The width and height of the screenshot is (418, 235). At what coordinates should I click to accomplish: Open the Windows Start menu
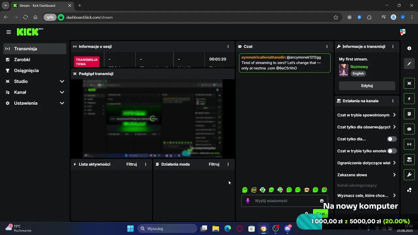pyautogui.click(x=130, y=228)
